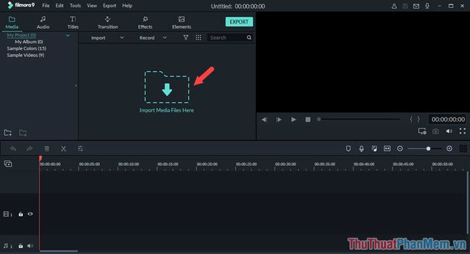Enter fullscreen preview mode
Screen dimensions: 470x254
coord(463,131)
